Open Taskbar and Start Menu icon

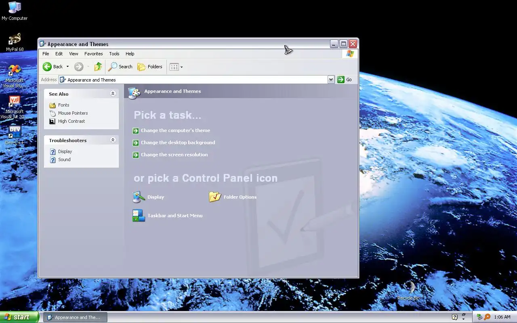(x=168, y=216)
